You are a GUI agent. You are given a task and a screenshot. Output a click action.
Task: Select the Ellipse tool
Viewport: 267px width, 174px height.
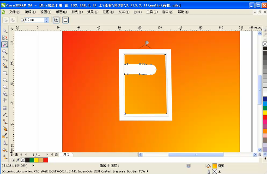tap(5, 80)
